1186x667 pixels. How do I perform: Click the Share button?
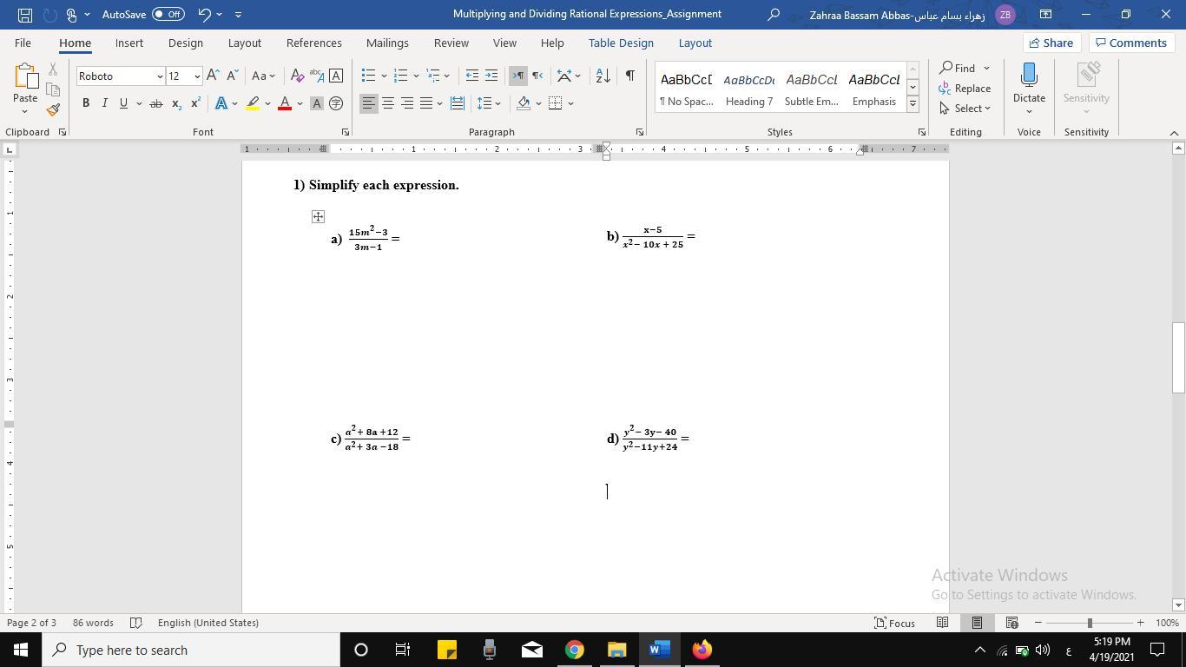(1051, 43)
